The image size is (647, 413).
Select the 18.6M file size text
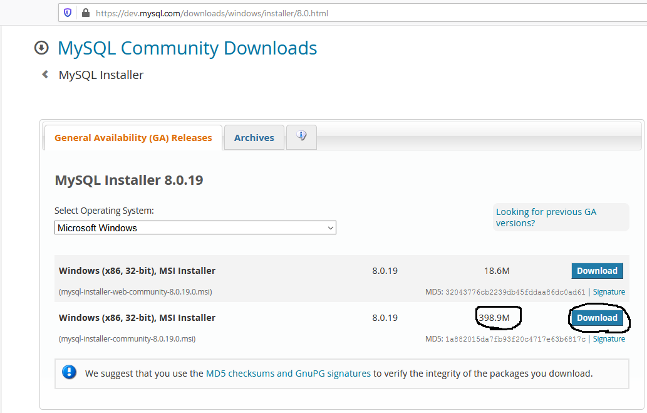497,271
